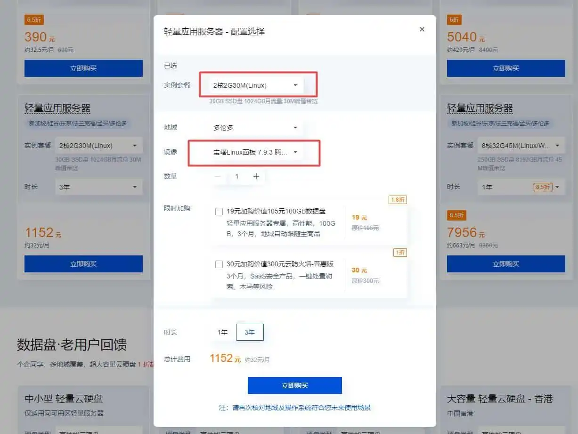Screen dimensions: 578x434
Task: Click 立即购买 under the 390元 plan
Action: tap(83, 68)
